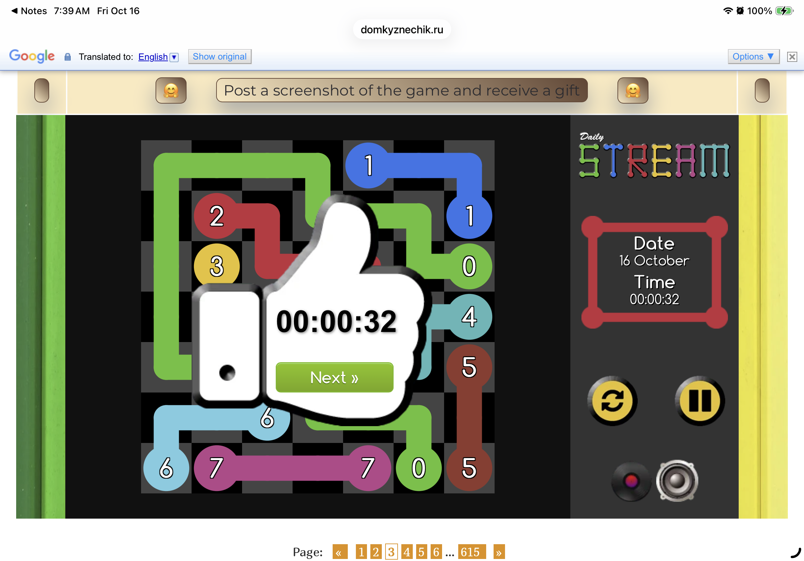Go back to Notes app

(29, 11)
